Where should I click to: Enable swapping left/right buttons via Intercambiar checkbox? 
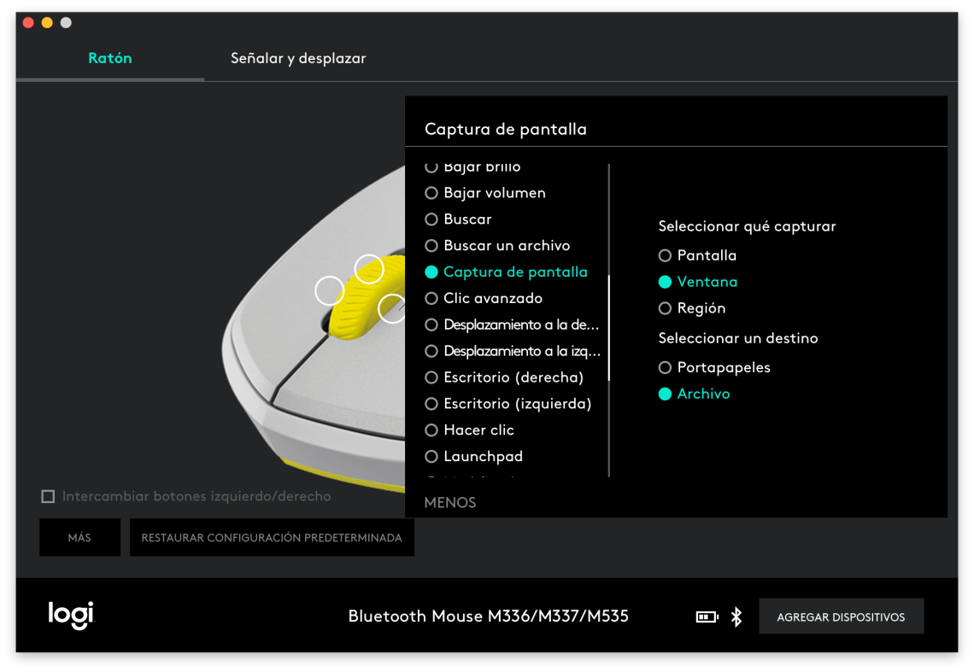point(48,495)
